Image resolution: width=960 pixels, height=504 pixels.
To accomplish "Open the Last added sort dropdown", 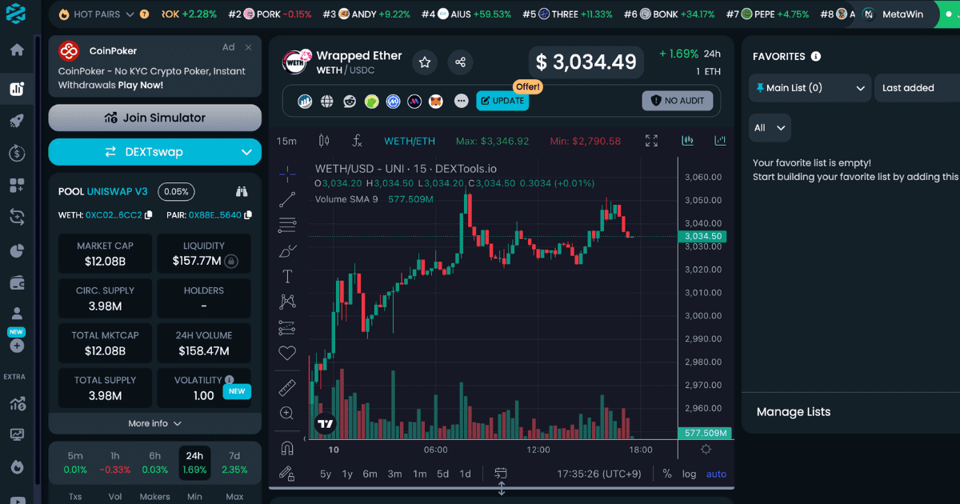I will 917,88.
